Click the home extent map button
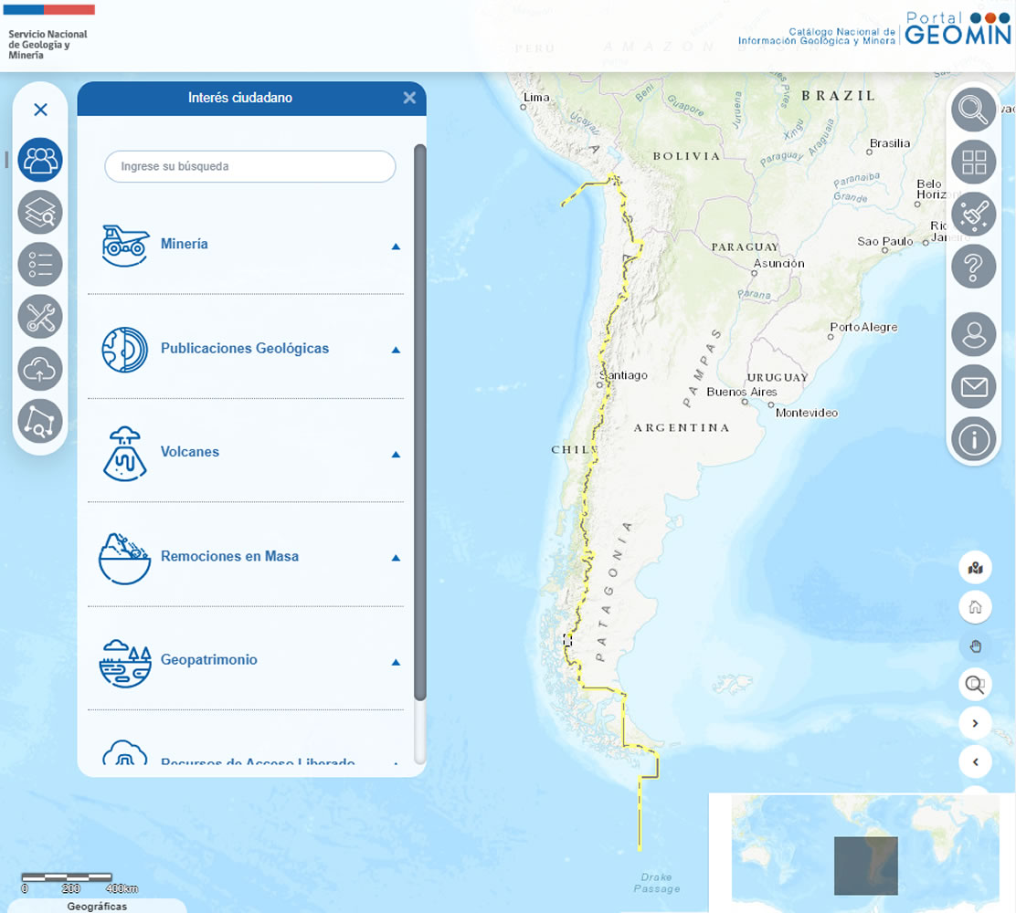Viewport: 1016px width, 913px height. [x=975, y=607]
